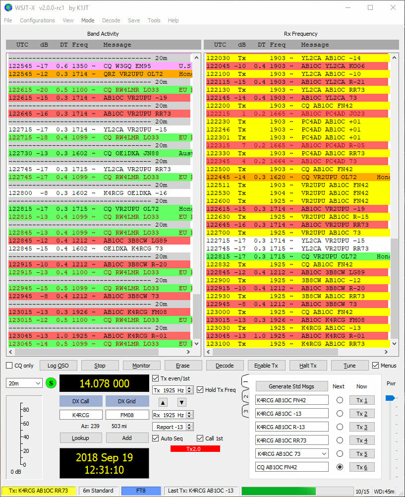The height and width of the screenshot is (497, 405).
Task: Click the green S monitor status icon
Action: click(x=50, y=383)
